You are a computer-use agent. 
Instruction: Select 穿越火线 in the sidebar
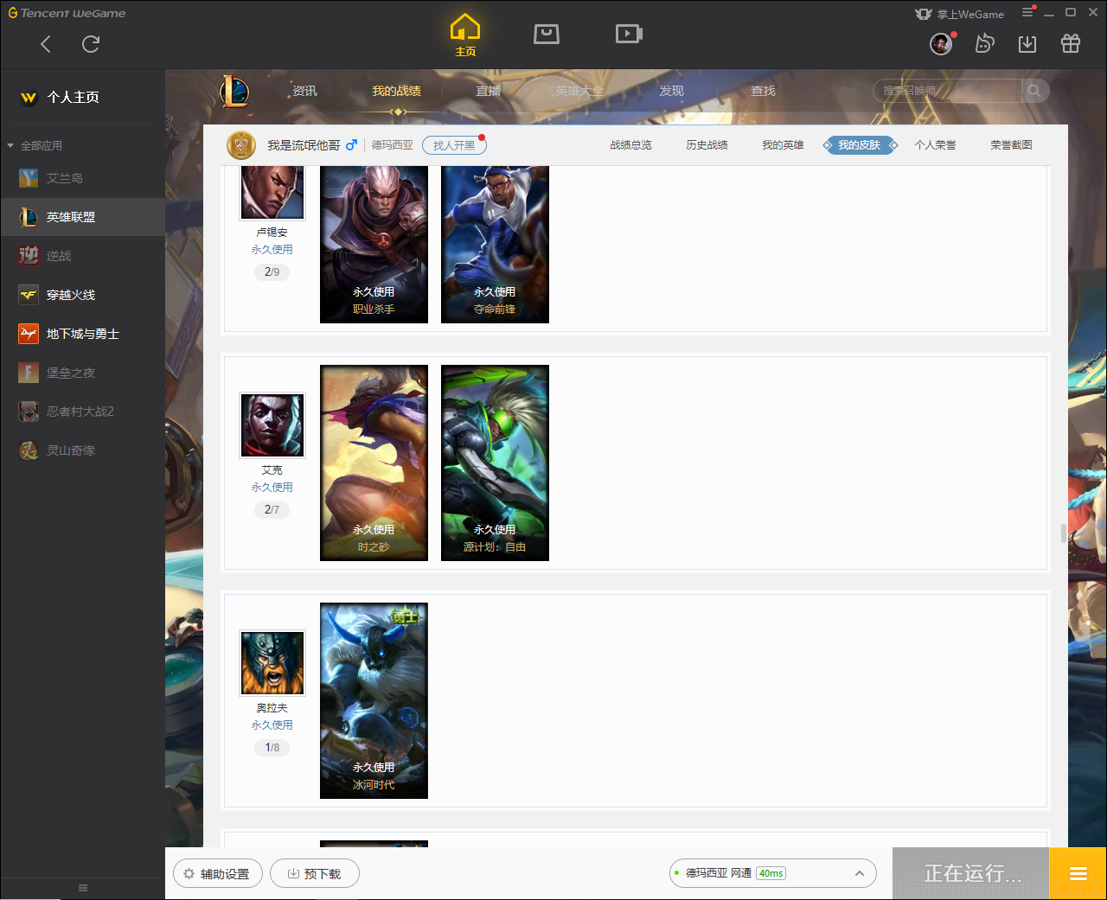pos(82,295)
